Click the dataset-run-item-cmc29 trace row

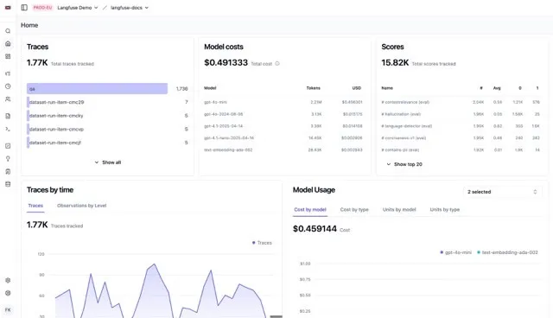107,102
